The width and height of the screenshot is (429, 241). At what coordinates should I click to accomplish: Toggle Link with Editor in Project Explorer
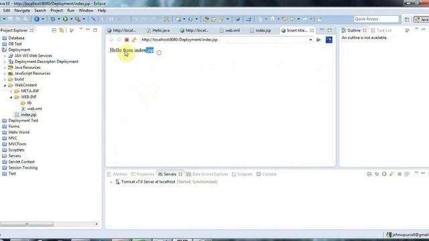tap(62, 30)
